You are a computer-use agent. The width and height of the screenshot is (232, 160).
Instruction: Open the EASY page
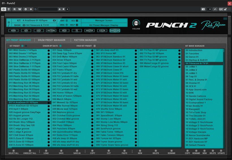tap(39, 31)
